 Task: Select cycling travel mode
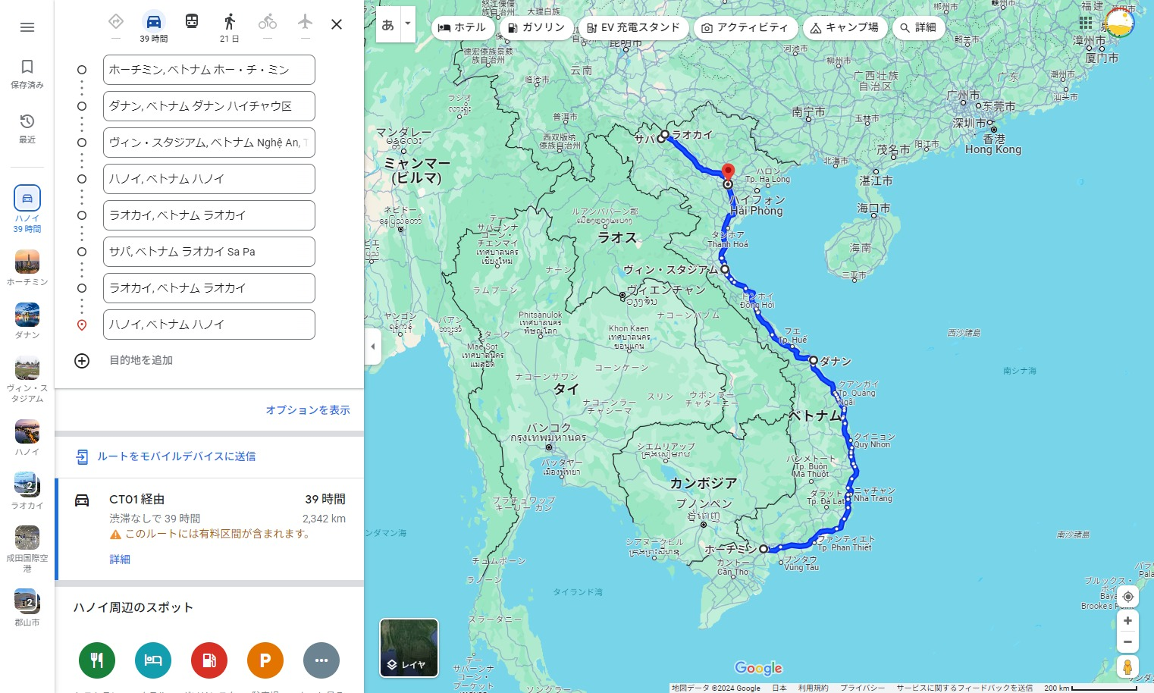pos(268,22)
